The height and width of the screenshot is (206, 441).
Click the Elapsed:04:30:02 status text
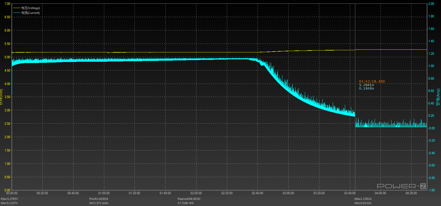tap(189, 199)
